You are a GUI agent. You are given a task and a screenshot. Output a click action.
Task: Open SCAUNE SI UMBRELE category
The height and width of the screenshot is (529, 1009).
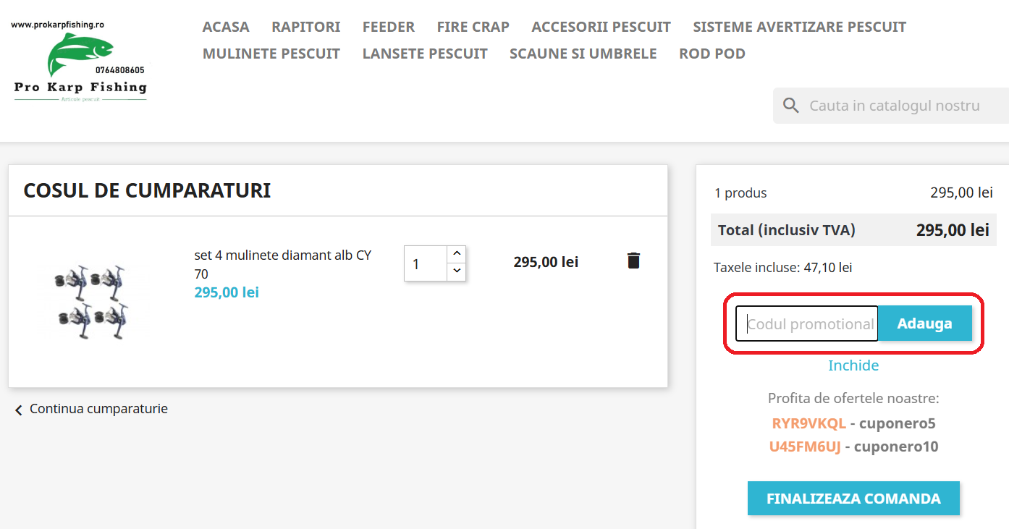point(583,54)
